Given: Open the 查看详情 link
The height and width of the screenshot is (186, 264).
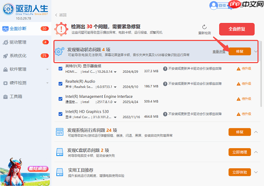Looking at the screenshot, I should pyautogui.click(x=219, y=52).
